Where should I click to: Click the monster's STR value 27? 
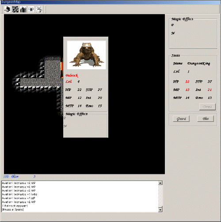[100, 90]
